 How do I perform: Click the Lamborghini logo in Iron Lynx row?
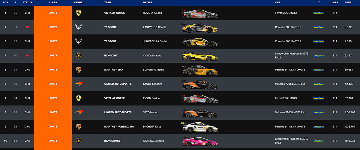pos(79,55)
